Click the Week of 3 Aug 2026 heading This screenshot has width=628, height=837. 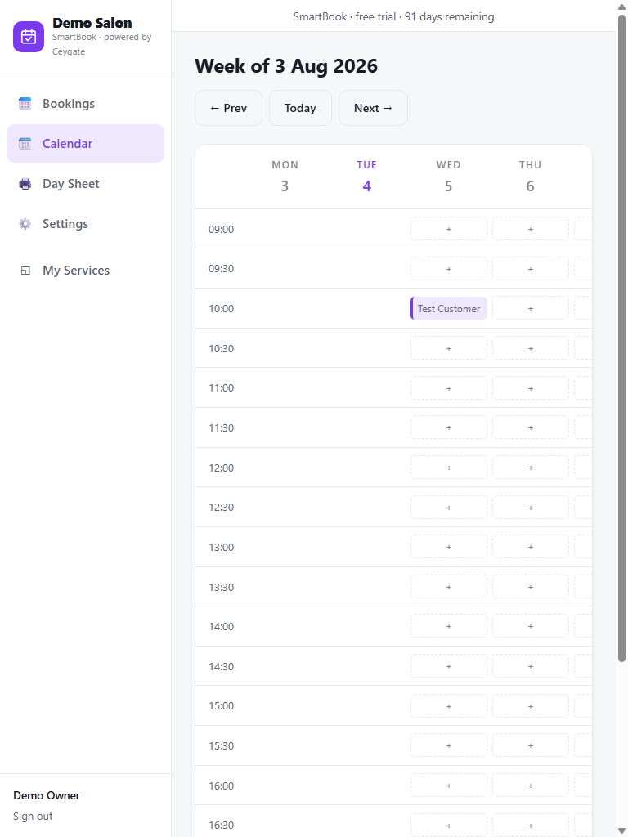(x=286, y=66)
